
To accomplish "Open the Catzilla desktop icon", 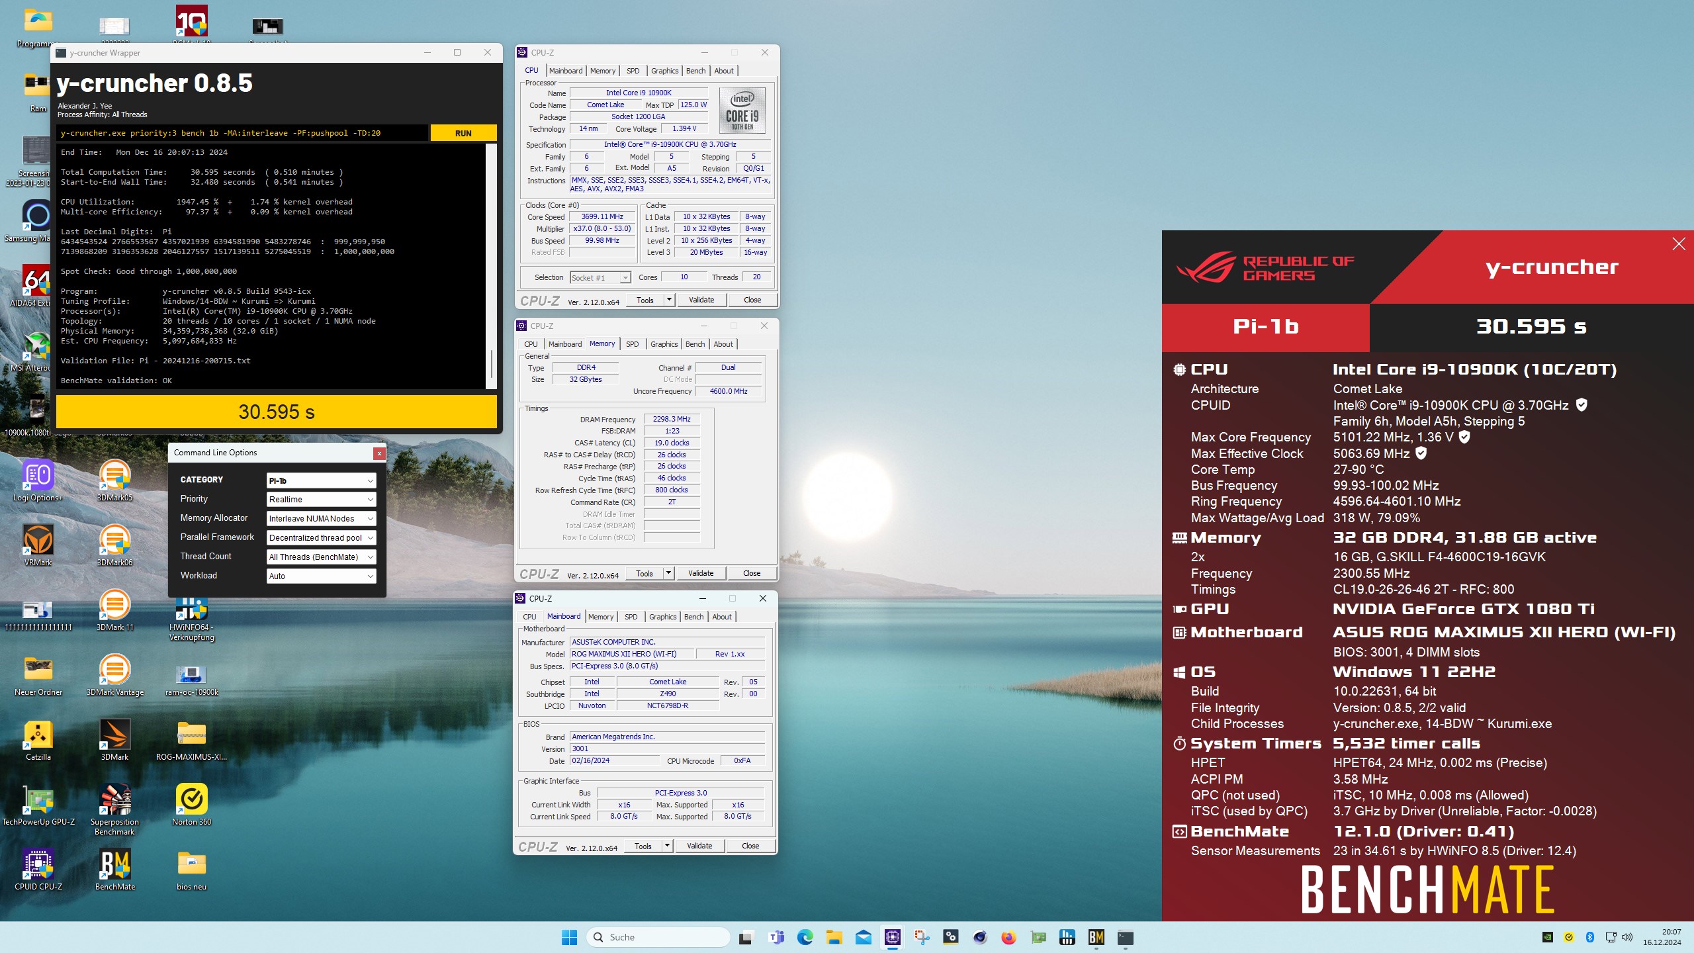I will (x=38, y=740).
